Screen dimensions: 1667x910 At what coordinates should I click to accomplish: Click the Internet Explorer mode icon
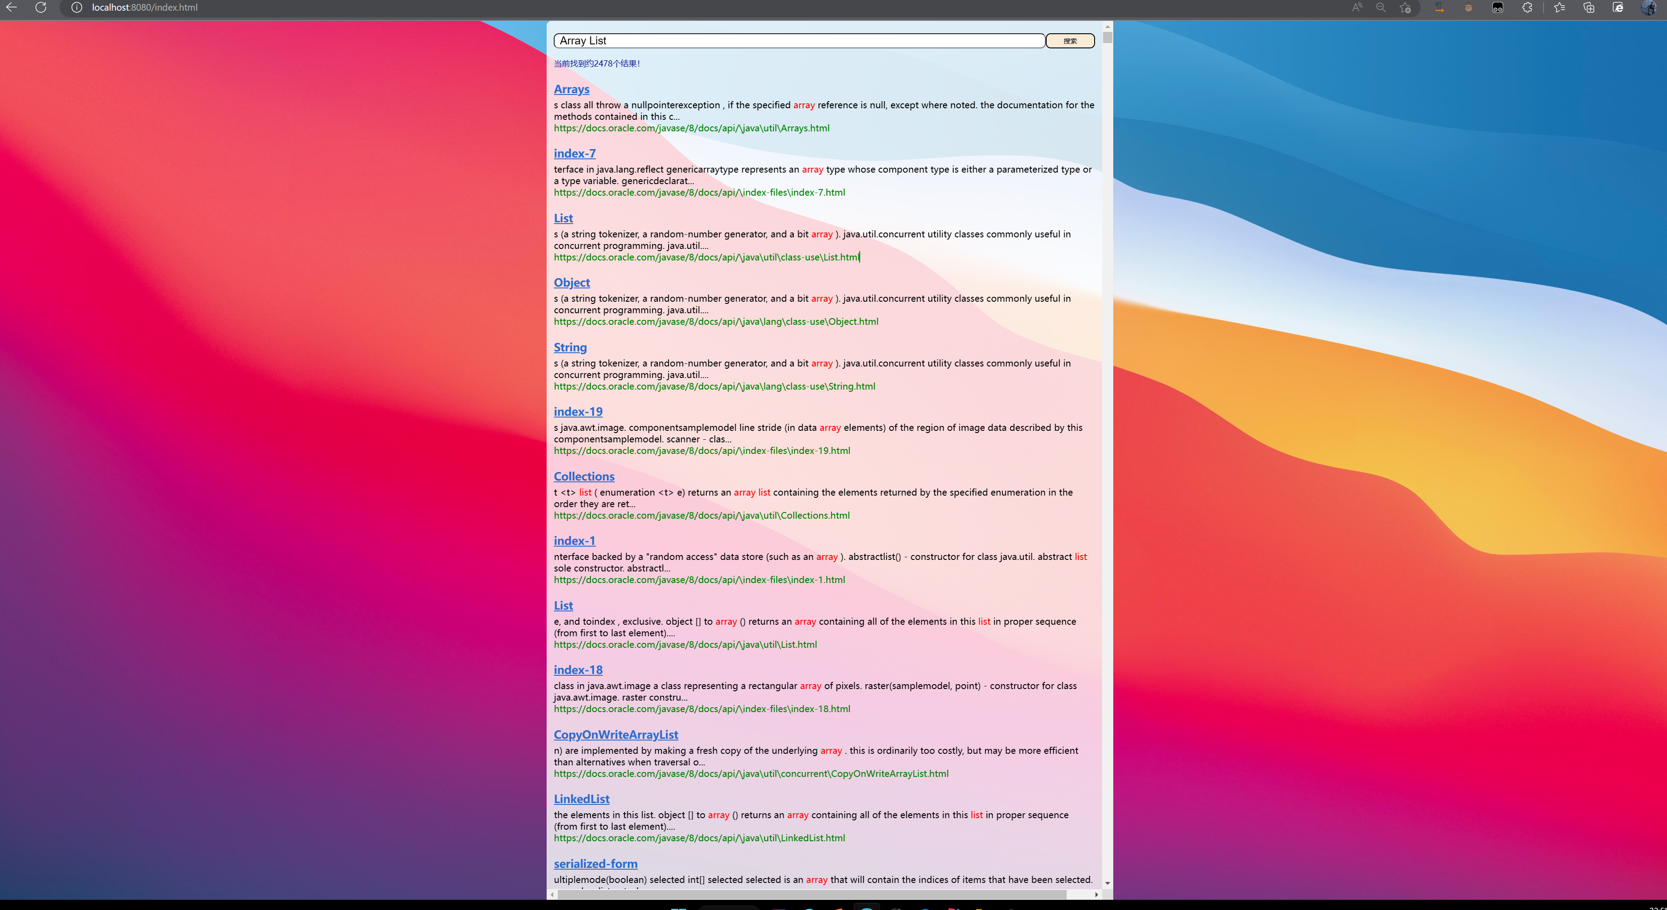coord(1618,8)
